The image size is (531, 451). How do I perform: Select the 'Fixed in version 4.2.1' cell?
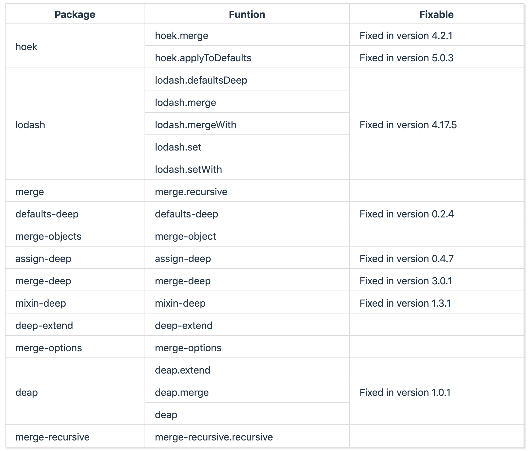pos(406,36)
